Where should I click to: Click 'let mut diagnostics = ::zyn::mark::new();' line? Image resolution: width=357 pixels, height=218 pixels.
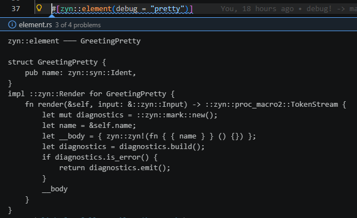tap(130, 115)
